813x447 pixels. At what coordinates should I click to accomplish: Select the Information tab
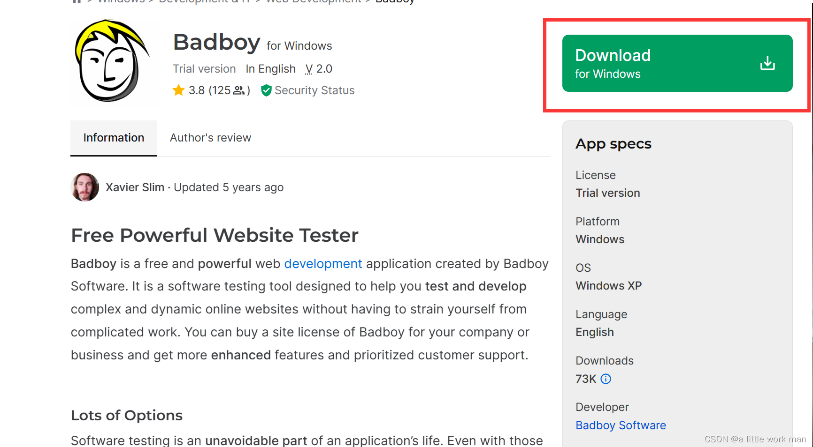(x=114, y=138)
